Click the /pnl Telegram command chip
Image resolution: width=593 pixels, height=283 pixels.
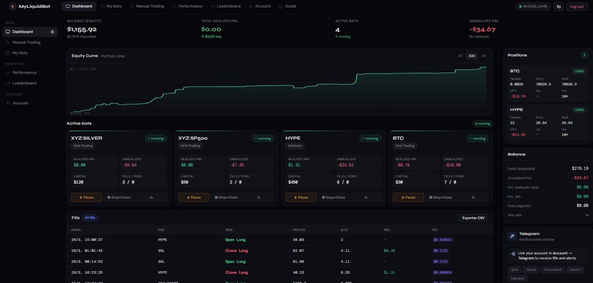tap(514, 270)
